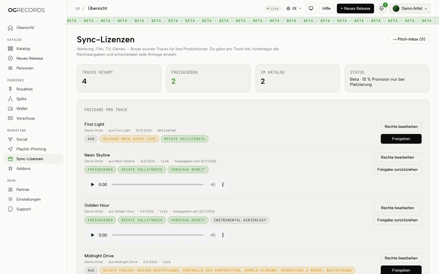Open the Einstellungen gear icon

click(x=10, y=199)
